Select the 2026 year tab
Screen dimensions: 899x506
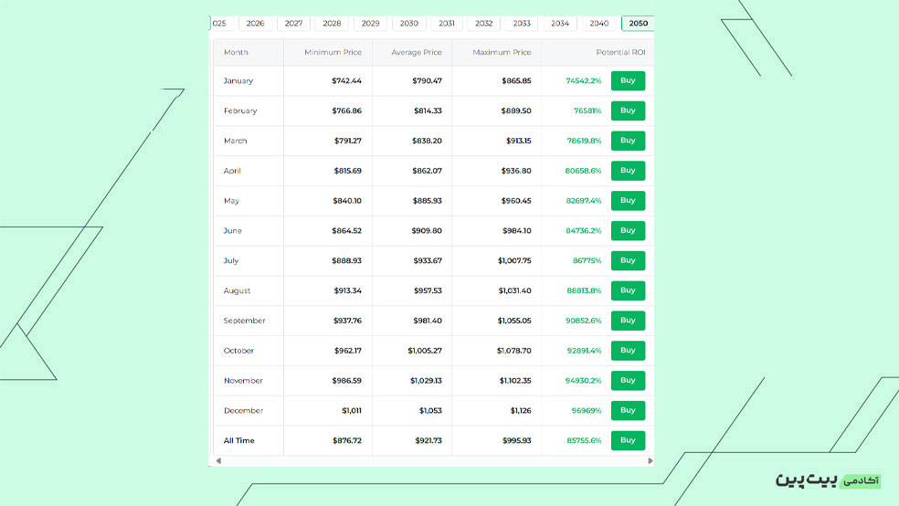(x=255, y=24)
